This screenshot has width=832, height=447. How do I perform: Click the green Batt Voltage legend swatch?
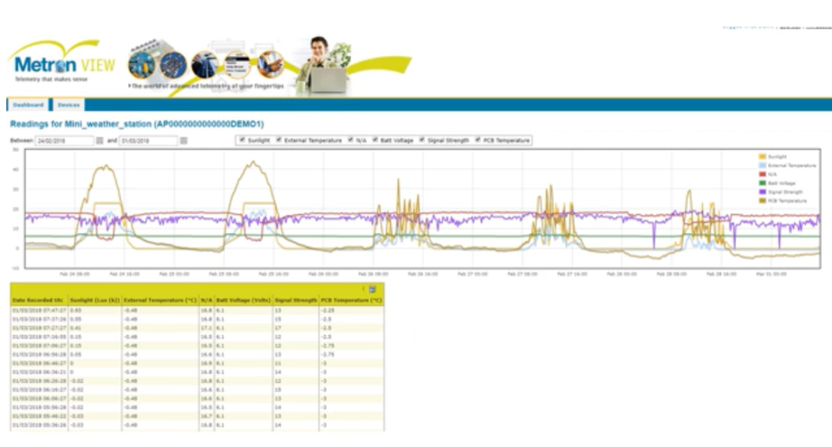pyautogui.click(x=763, y=183)
